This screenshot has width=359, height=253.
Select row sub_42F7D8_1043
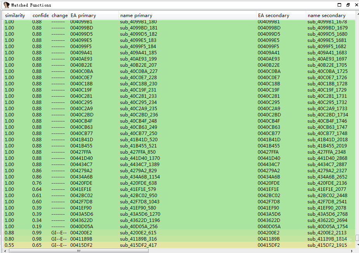click(x=179, y=202)
